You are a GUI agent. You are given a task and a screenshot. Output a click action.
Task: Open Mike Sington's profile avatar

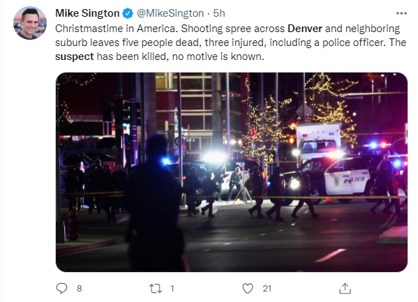30,23
